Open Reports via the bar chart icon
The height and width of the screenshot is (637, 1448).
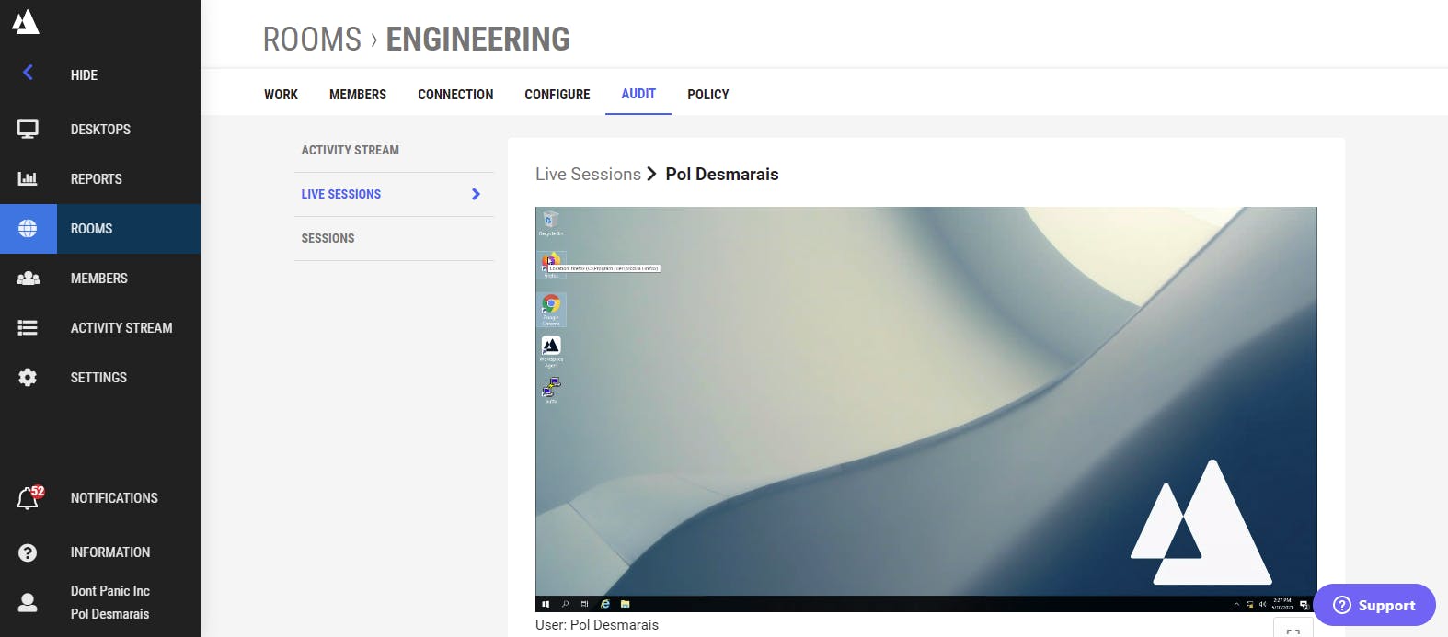[28, 179]
